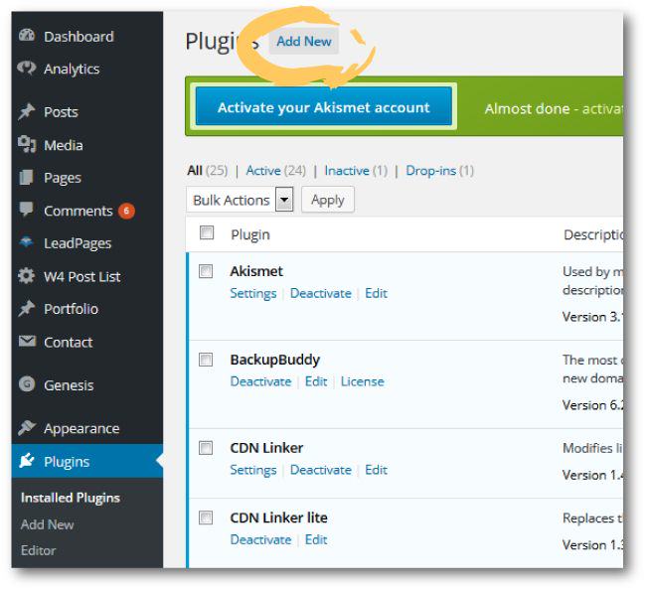Open CDN Linker Settings link

[253, 470]
